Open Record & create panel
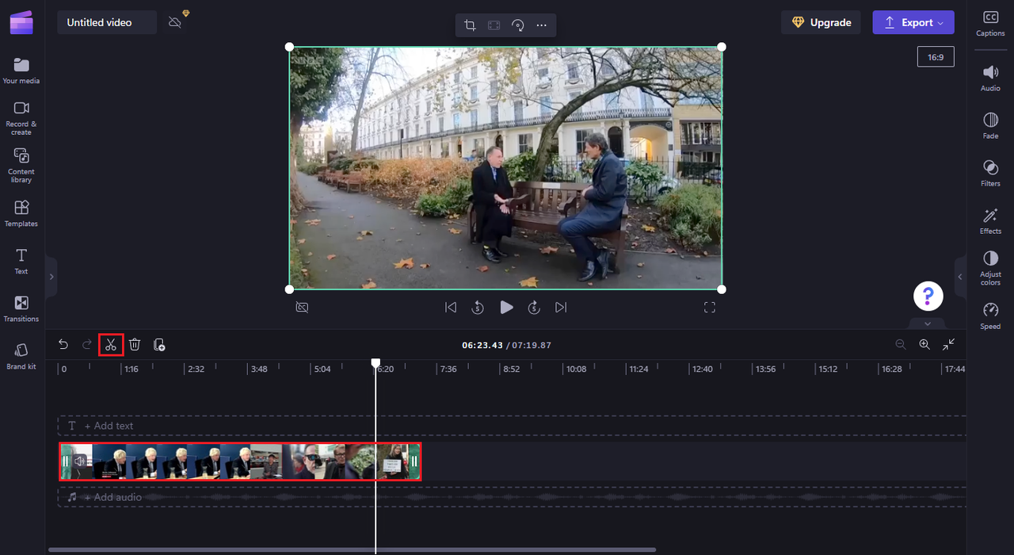Image resolution: width=1014 pixels, height=555 pixels. click(x=21, y=117)
